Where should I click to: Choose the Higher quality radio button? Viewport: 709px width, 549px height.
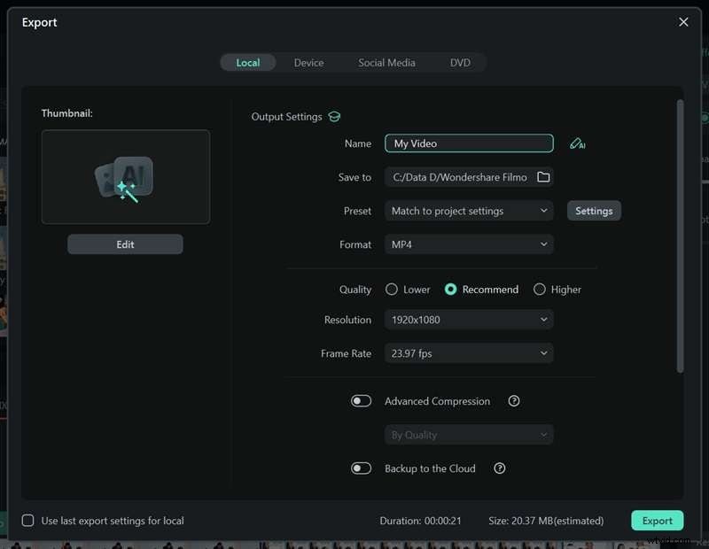point(540,290)
